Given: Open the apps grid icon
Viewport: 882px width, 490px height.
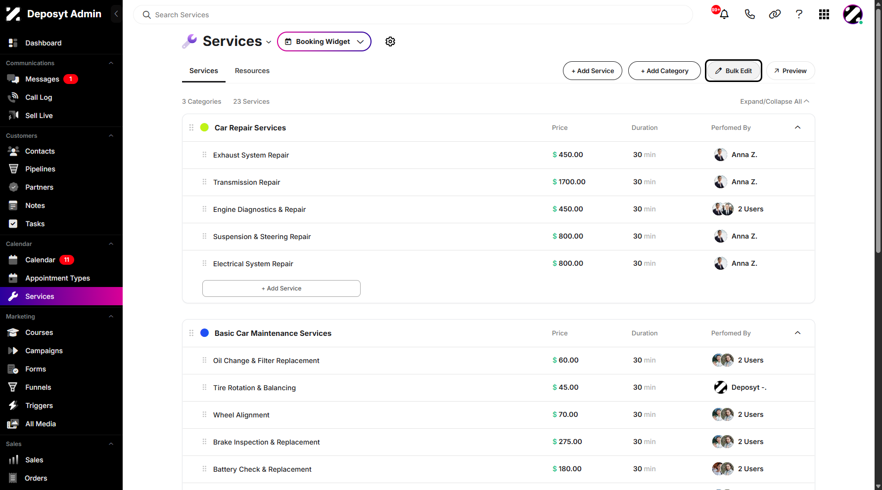Looking at the screenshot, I should click(824, 14).
